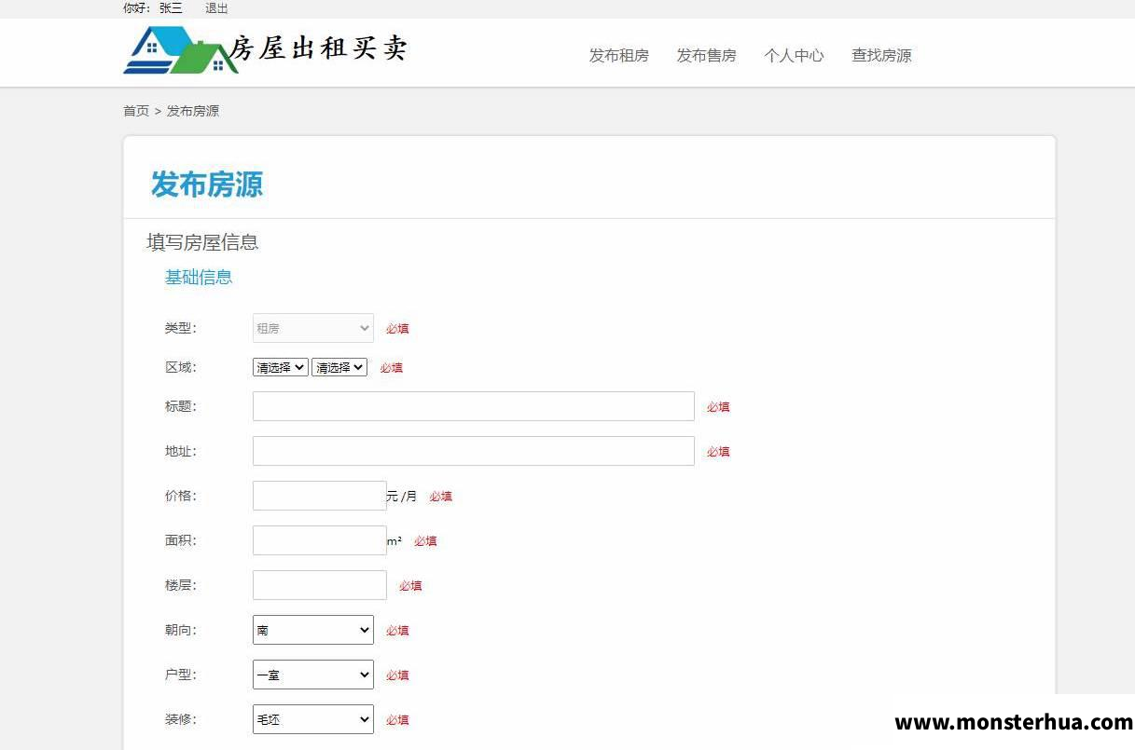Open second 请选择 region dropdown

click(339, 367)
